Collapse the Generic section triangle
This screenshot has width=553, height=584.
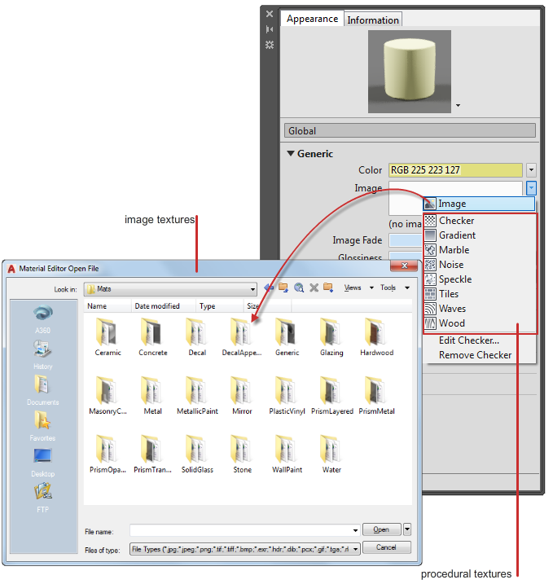(x=291, y=153)
